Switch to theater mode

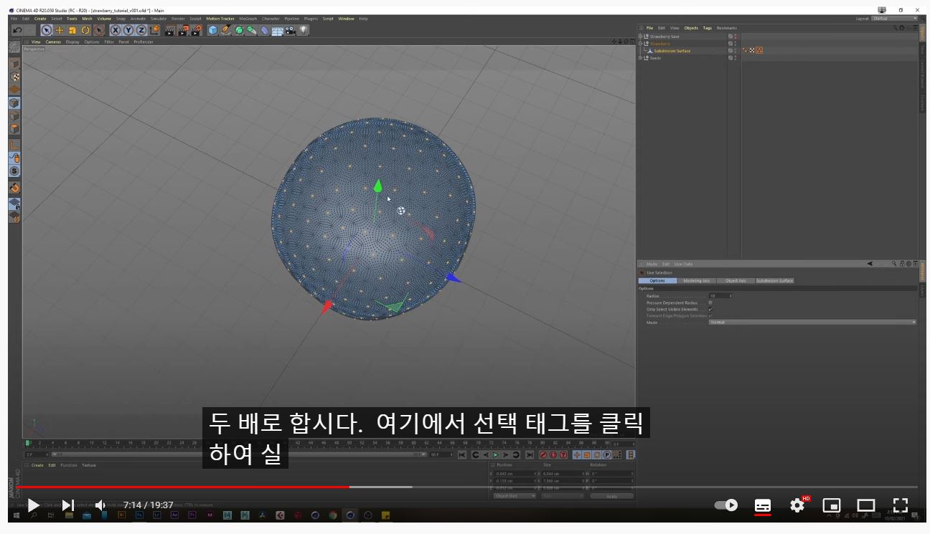[x=866, y=505]
